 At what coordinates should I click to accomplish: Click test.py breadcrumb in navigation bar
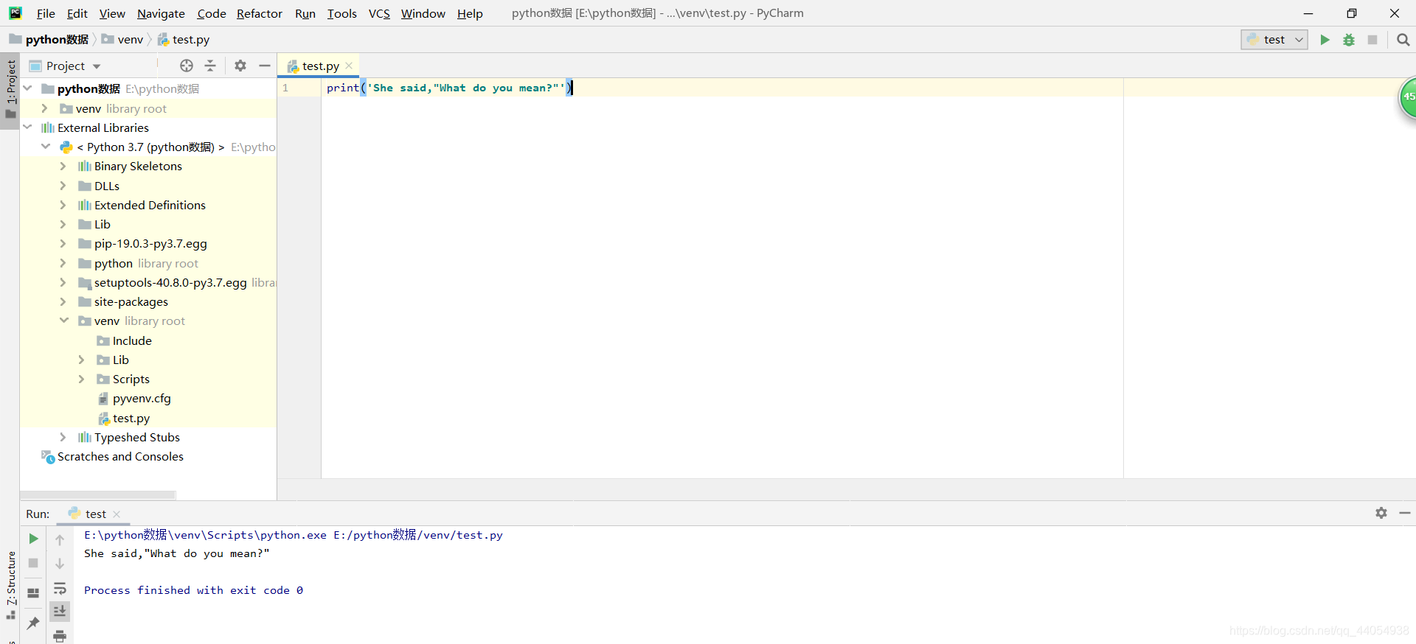pos(184,40)
